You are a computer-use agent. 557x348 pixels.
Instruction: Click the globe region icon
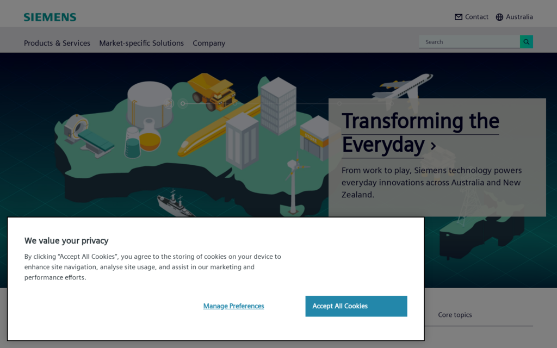coord(499,17)
